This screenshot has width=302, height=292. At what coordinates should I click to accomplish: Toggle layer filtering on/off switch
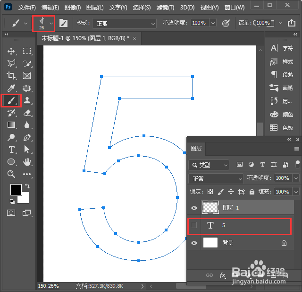tap(298, 165)
